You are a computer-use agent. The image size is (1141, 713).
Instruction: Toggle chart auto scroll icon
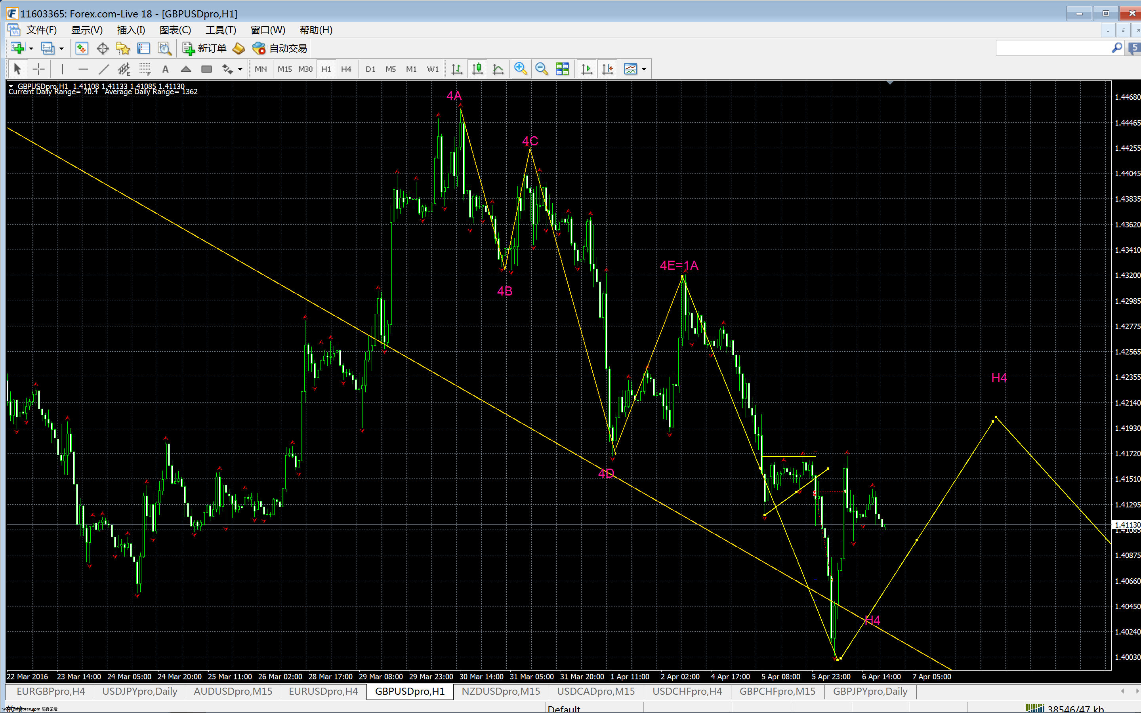tap(586, 69)
